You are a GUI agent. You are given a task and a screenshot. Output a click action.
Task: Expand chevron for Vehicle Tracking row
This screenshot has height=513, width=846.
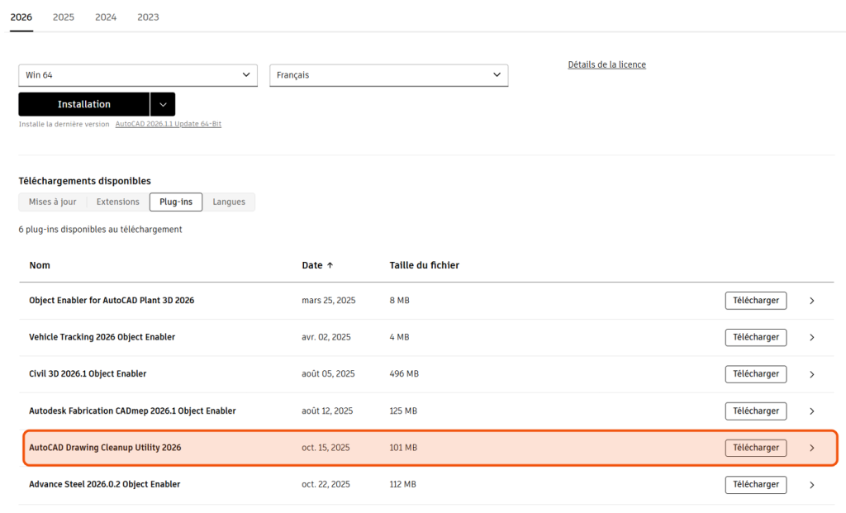811,338
